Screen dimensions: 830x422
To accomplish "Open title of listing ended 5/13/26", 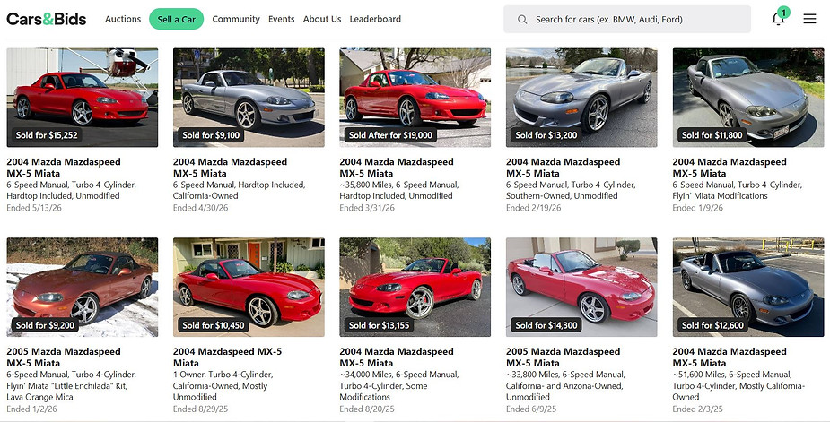I will (x=64, y=168).
